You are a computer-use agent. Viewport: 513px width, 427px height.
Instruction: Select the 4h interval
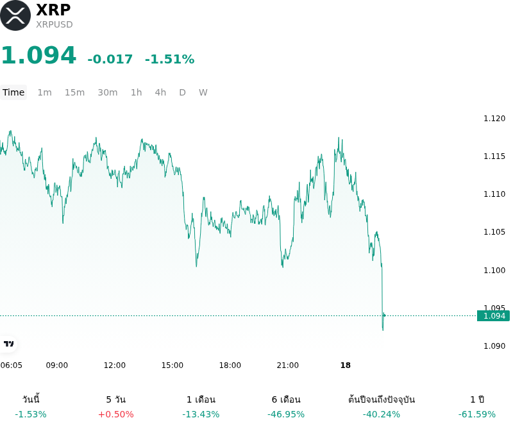160,92
